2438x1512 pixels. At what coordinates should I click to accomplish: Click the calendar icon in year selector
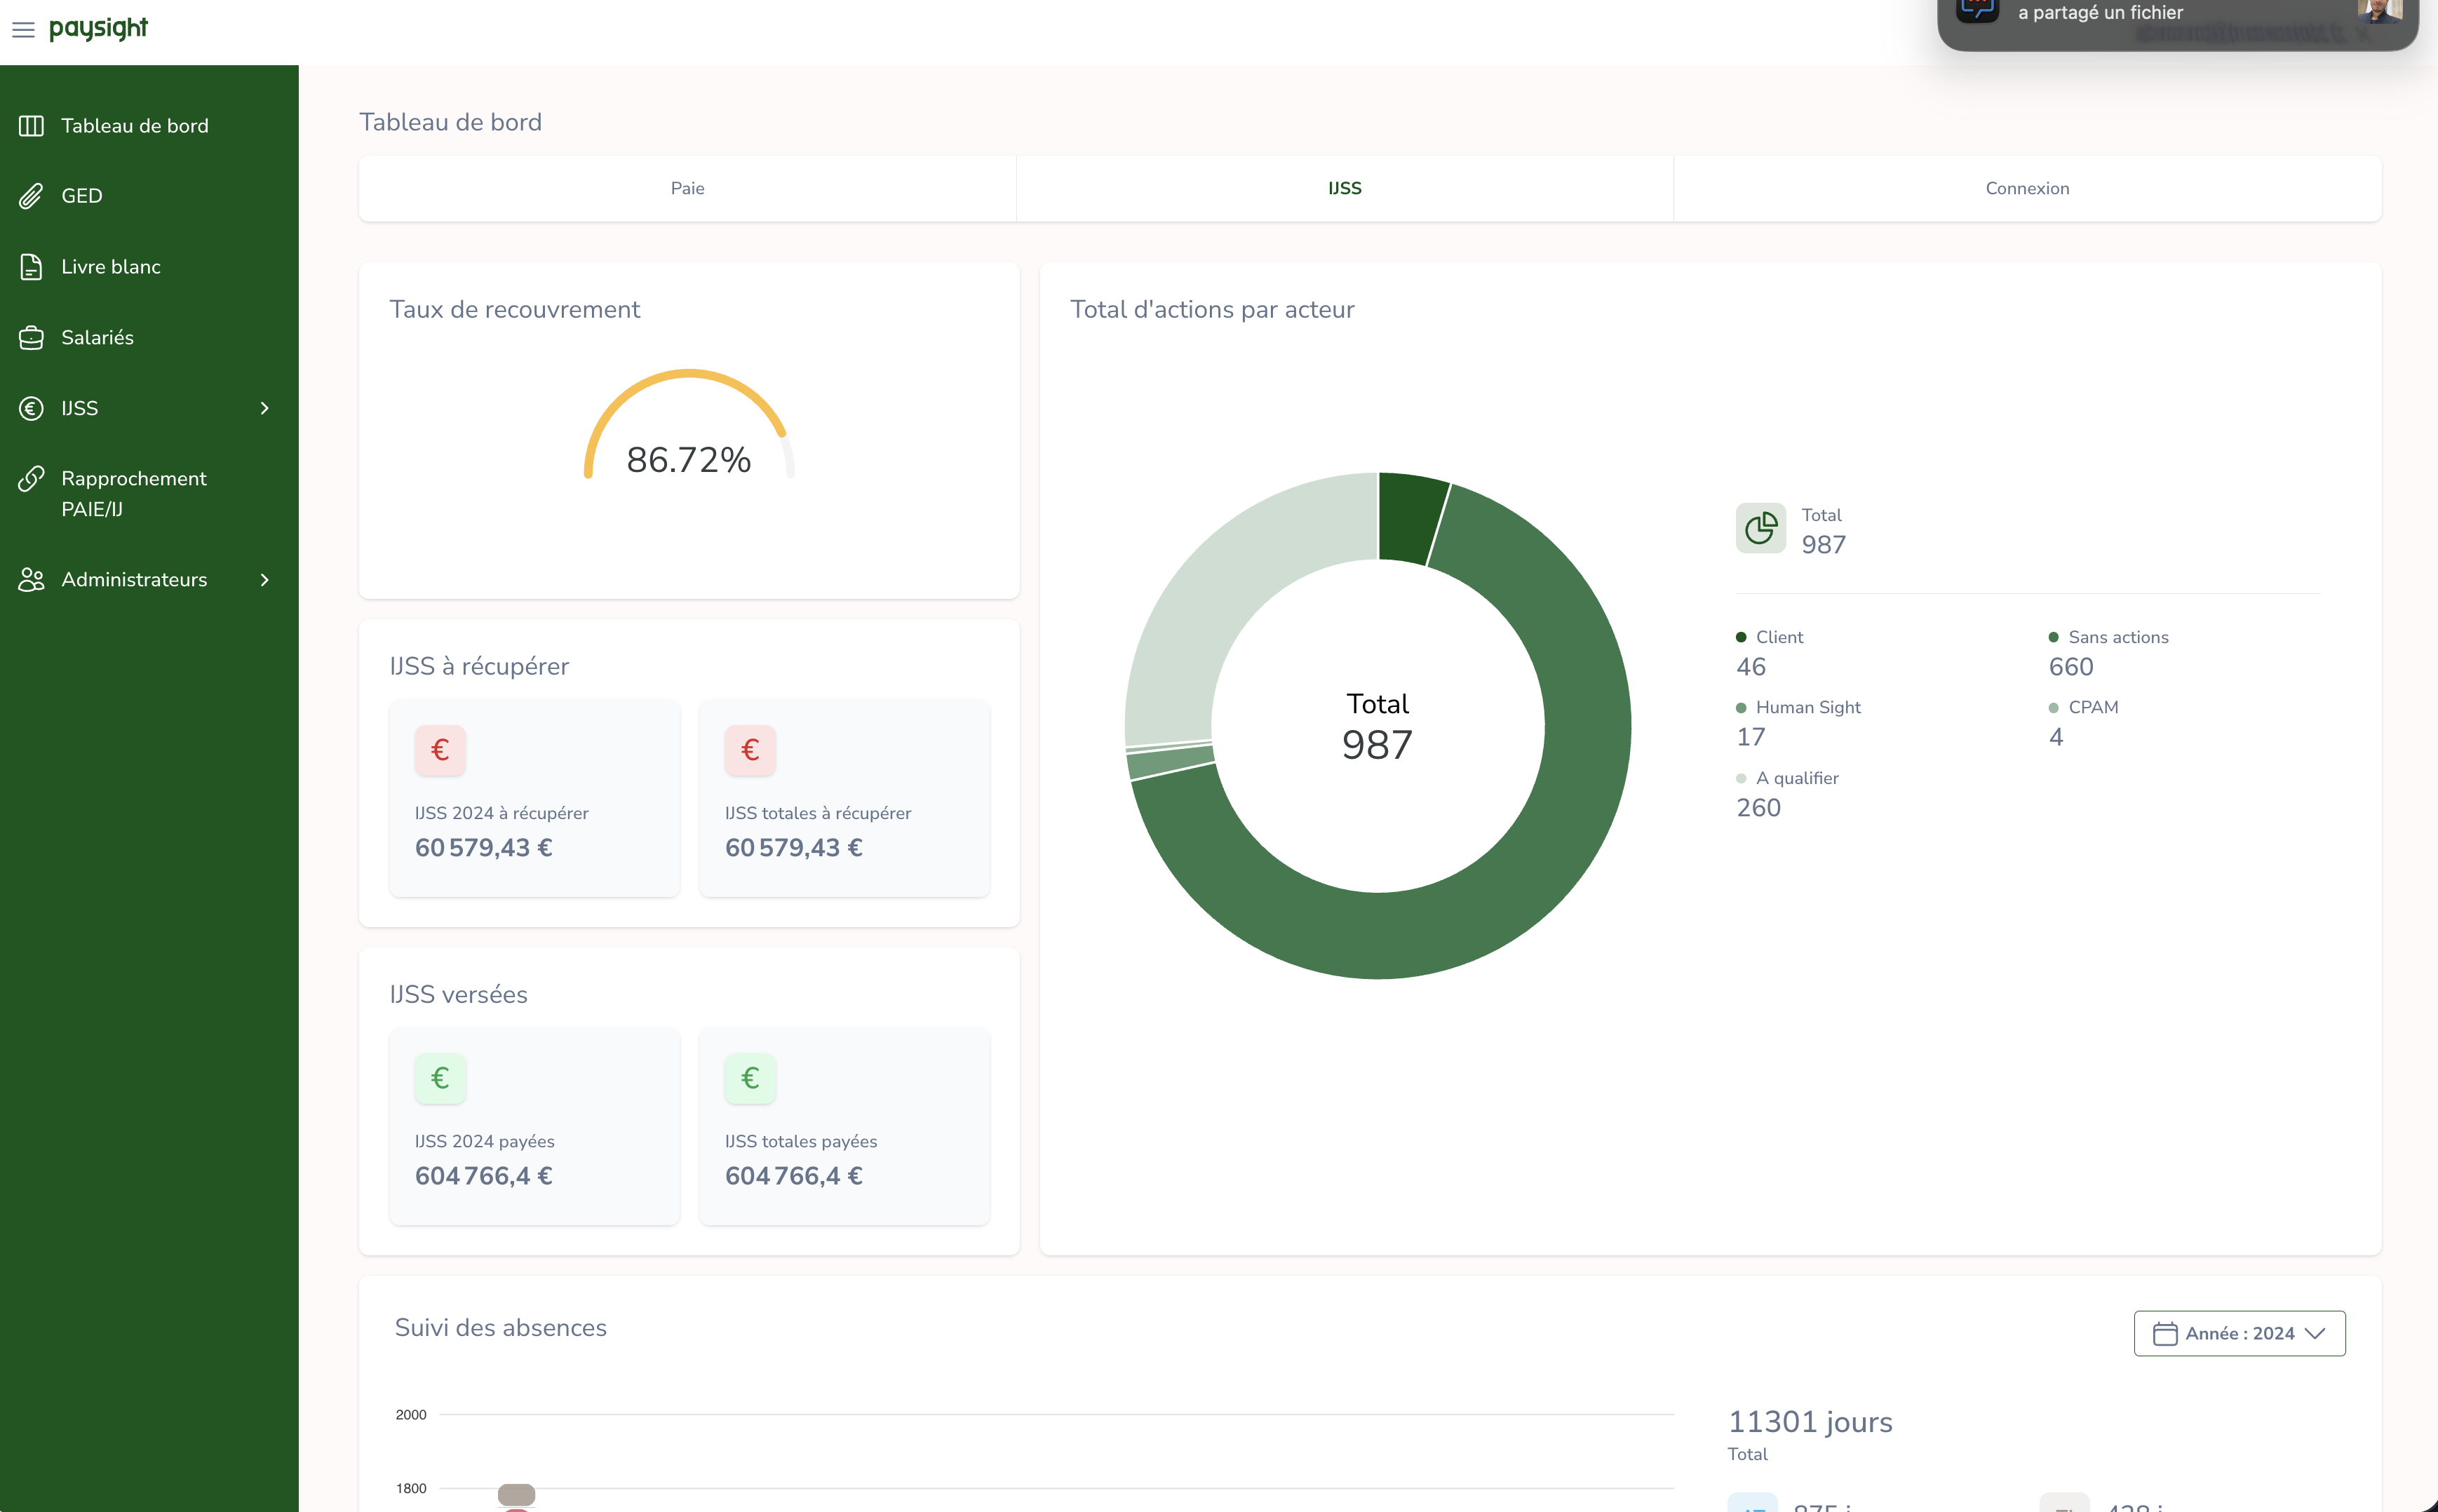tap(2164, 1333)
